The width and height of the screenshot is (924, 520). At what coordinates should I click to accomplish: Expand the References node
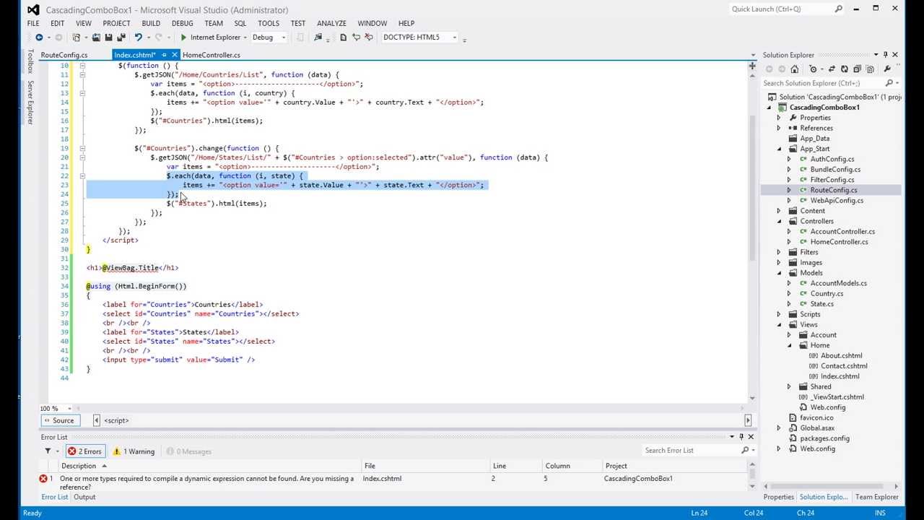779,128
